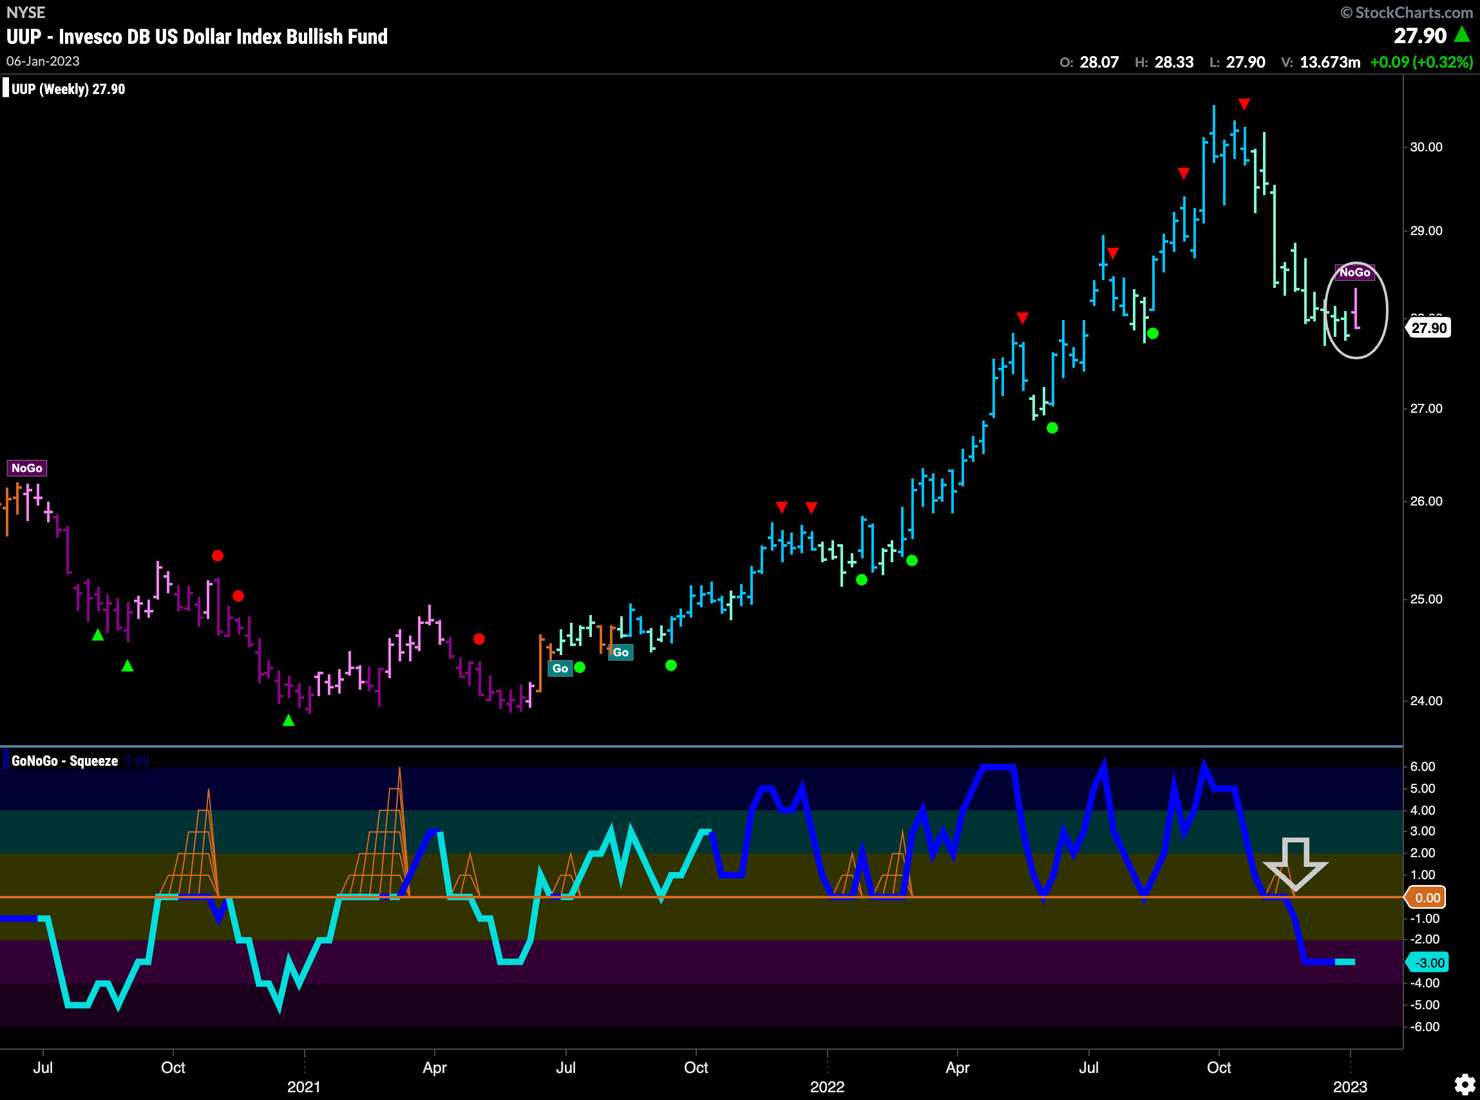Screen dimensions: 1480x1100
Task: Click the 26.00 price axis label
Action: point(1426,502)
